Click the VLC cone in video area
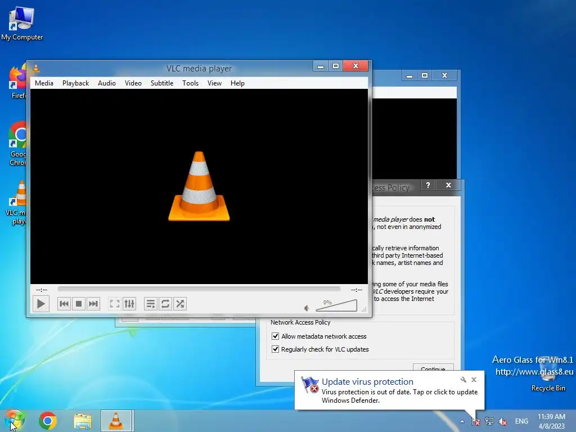 pos(199,186)
